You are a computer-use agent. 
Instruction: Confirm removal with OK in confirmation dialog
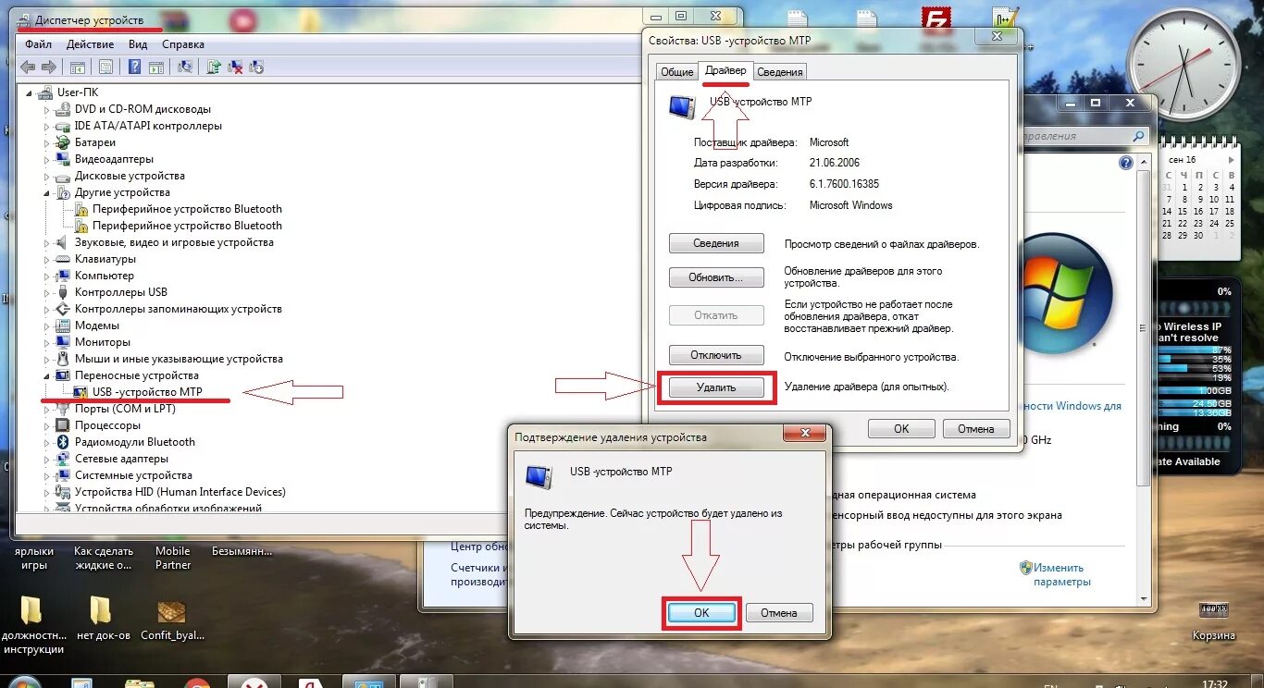pos(701,612)
